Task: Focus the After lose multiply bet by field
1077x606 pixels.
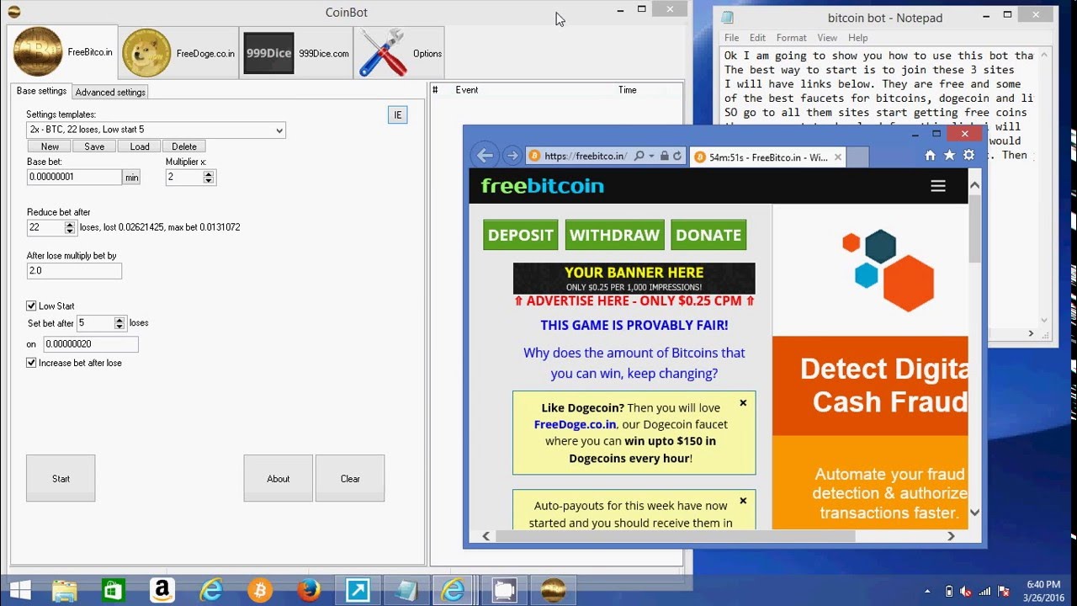Action: click(x=74, y=271)
